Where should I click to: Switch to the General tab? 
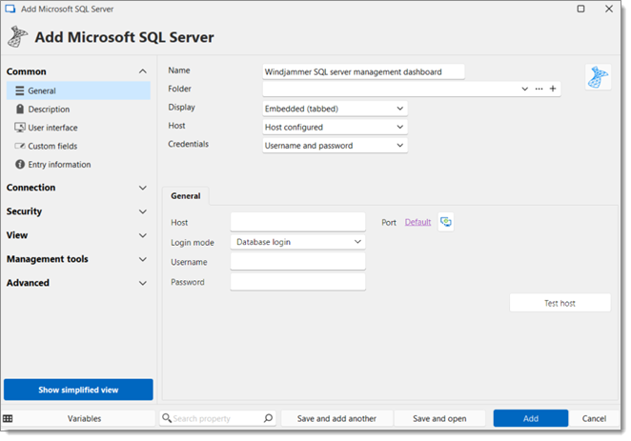click(x=186, y=196)
